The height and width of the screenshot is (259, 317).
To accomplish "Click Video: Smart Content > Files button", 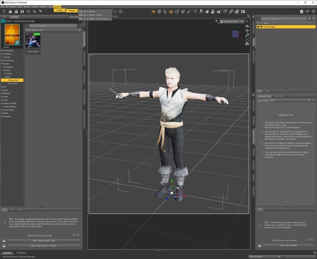I will 43,241.
